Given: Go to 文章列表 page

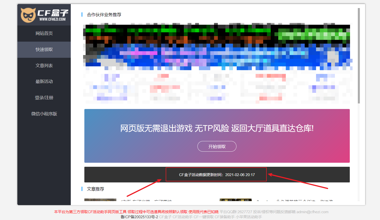Looking at the screenshot, I should pos(44,66).
